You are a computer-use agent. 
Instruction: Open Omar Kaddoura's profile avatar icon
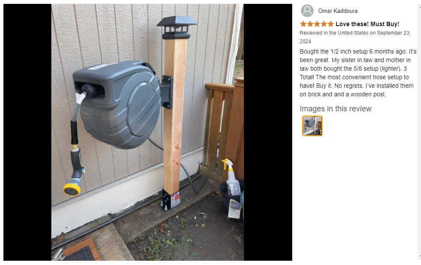click(307, 11)
